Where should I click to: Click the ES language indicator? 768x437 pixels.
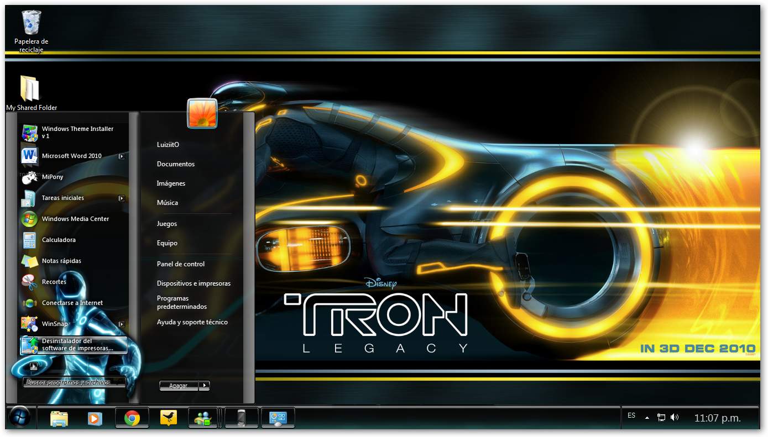(x=631, y=415)
